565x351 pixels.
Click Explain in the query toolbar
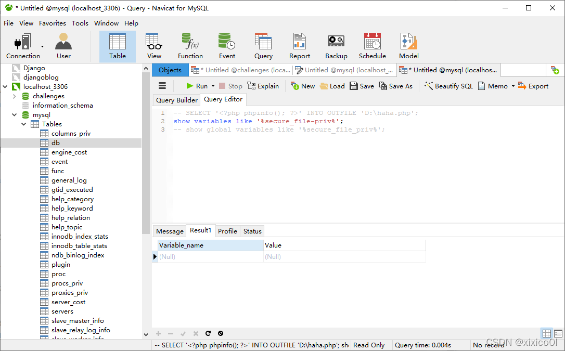click(x=263, y=86)
